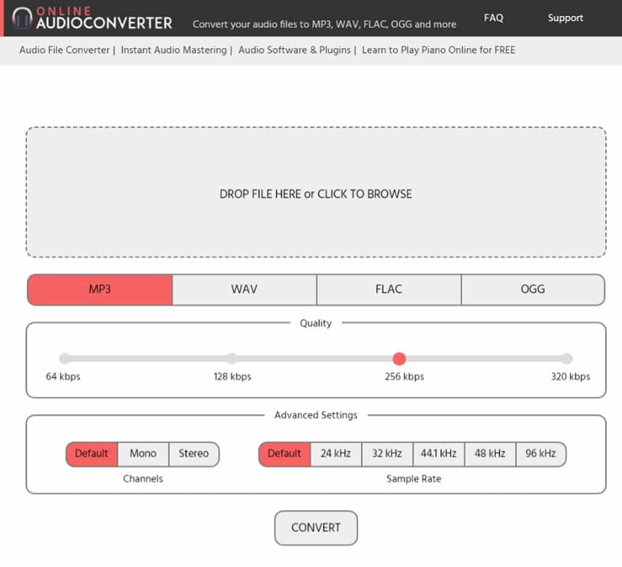
Task: Follow the Audio File Converter link
Action: click(x=64, y=50)
